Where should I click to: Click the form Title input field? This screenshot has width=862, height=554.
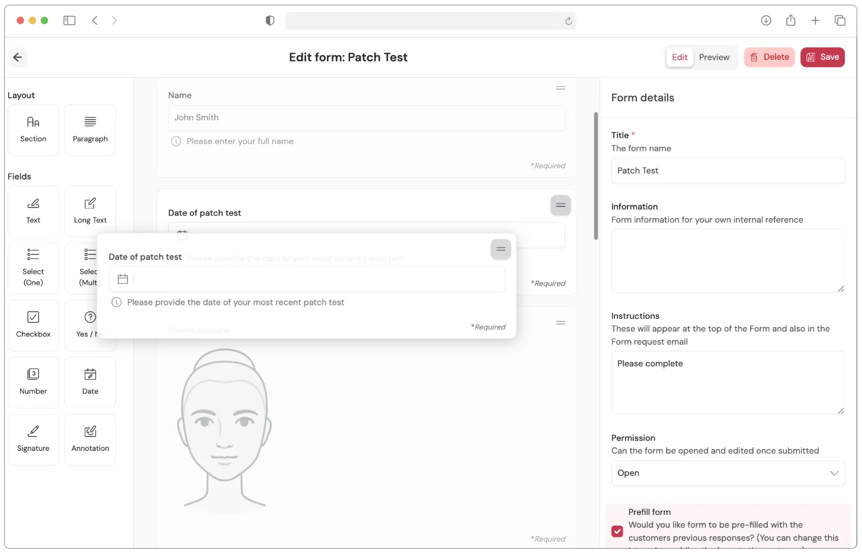728,171
